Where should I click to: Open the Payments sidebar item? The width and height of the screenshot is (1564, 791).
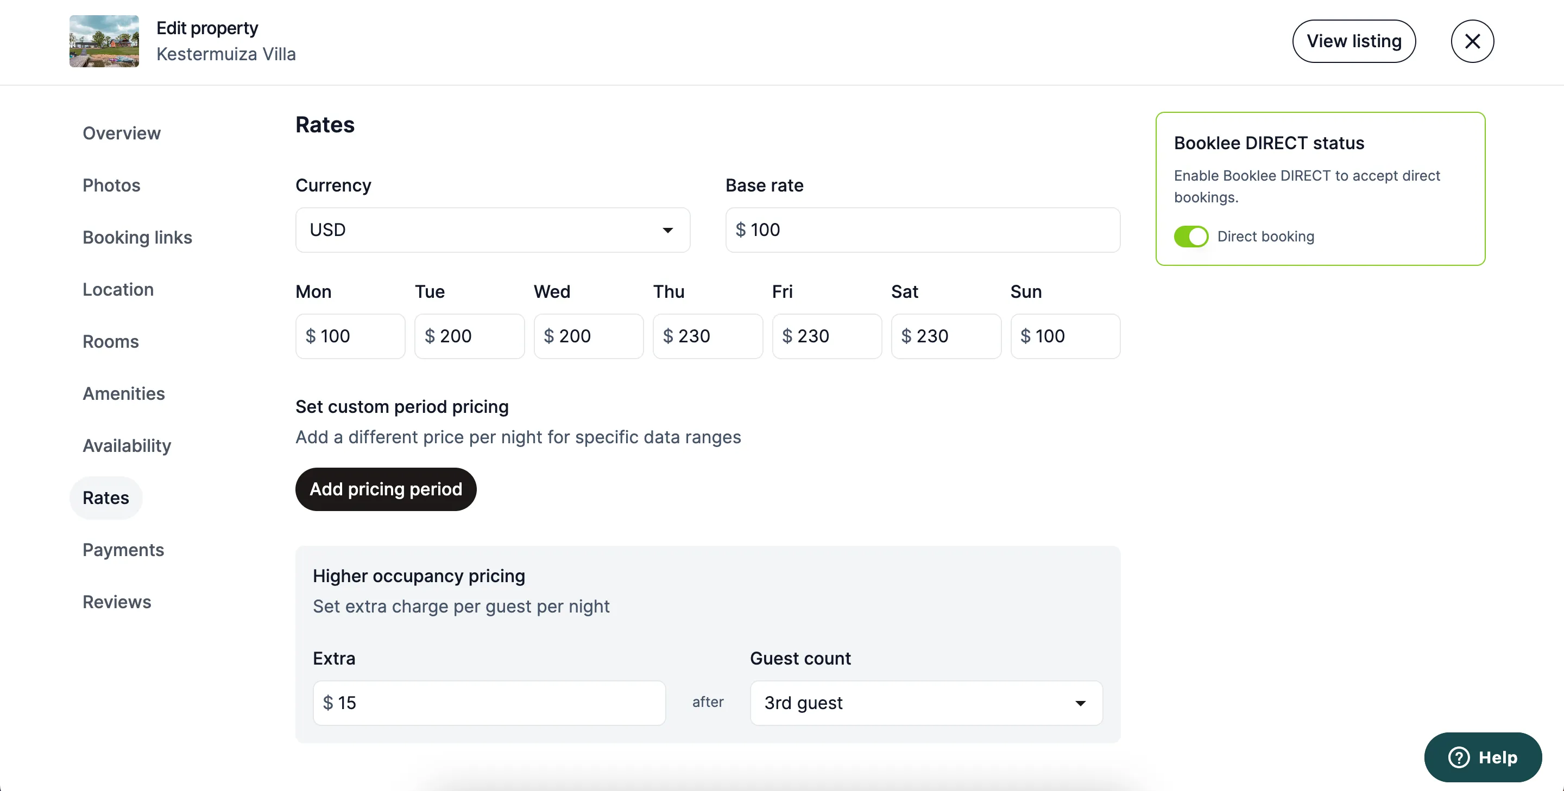point(123,550)
